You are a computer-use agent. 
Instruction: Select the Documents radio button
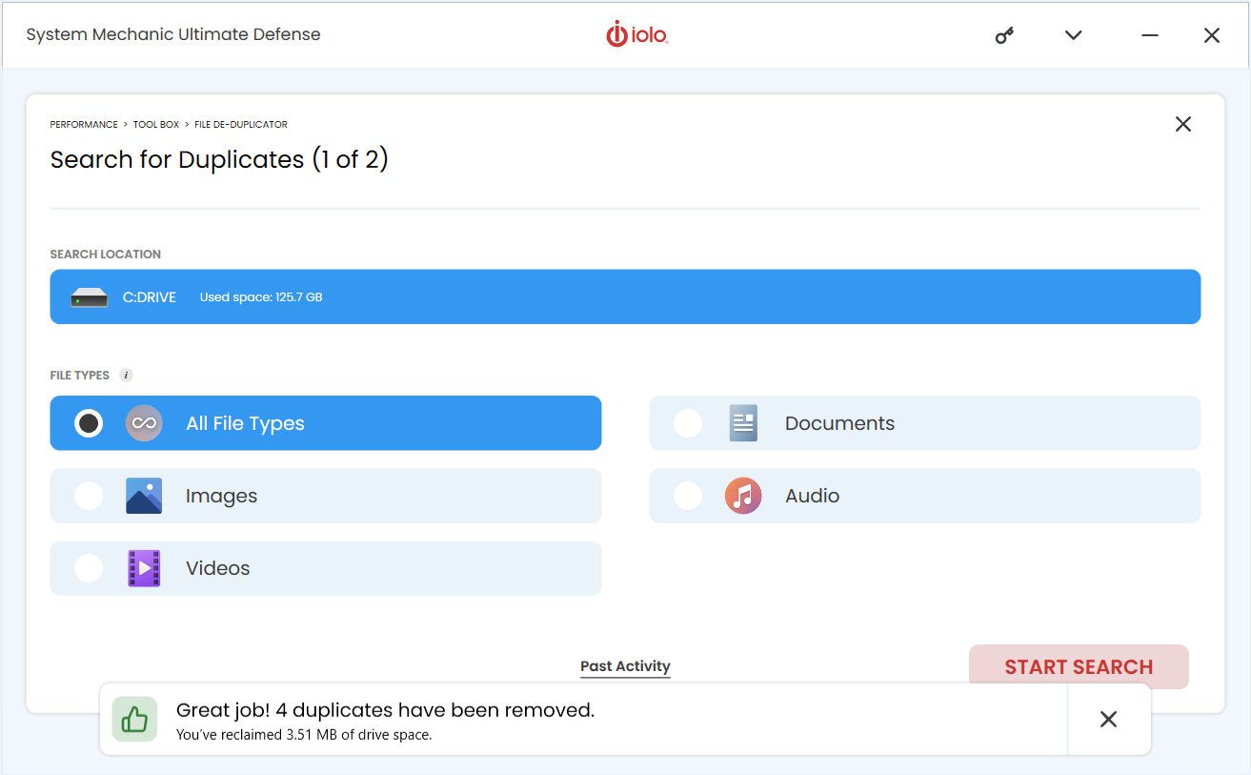click(x=688, y=423)
